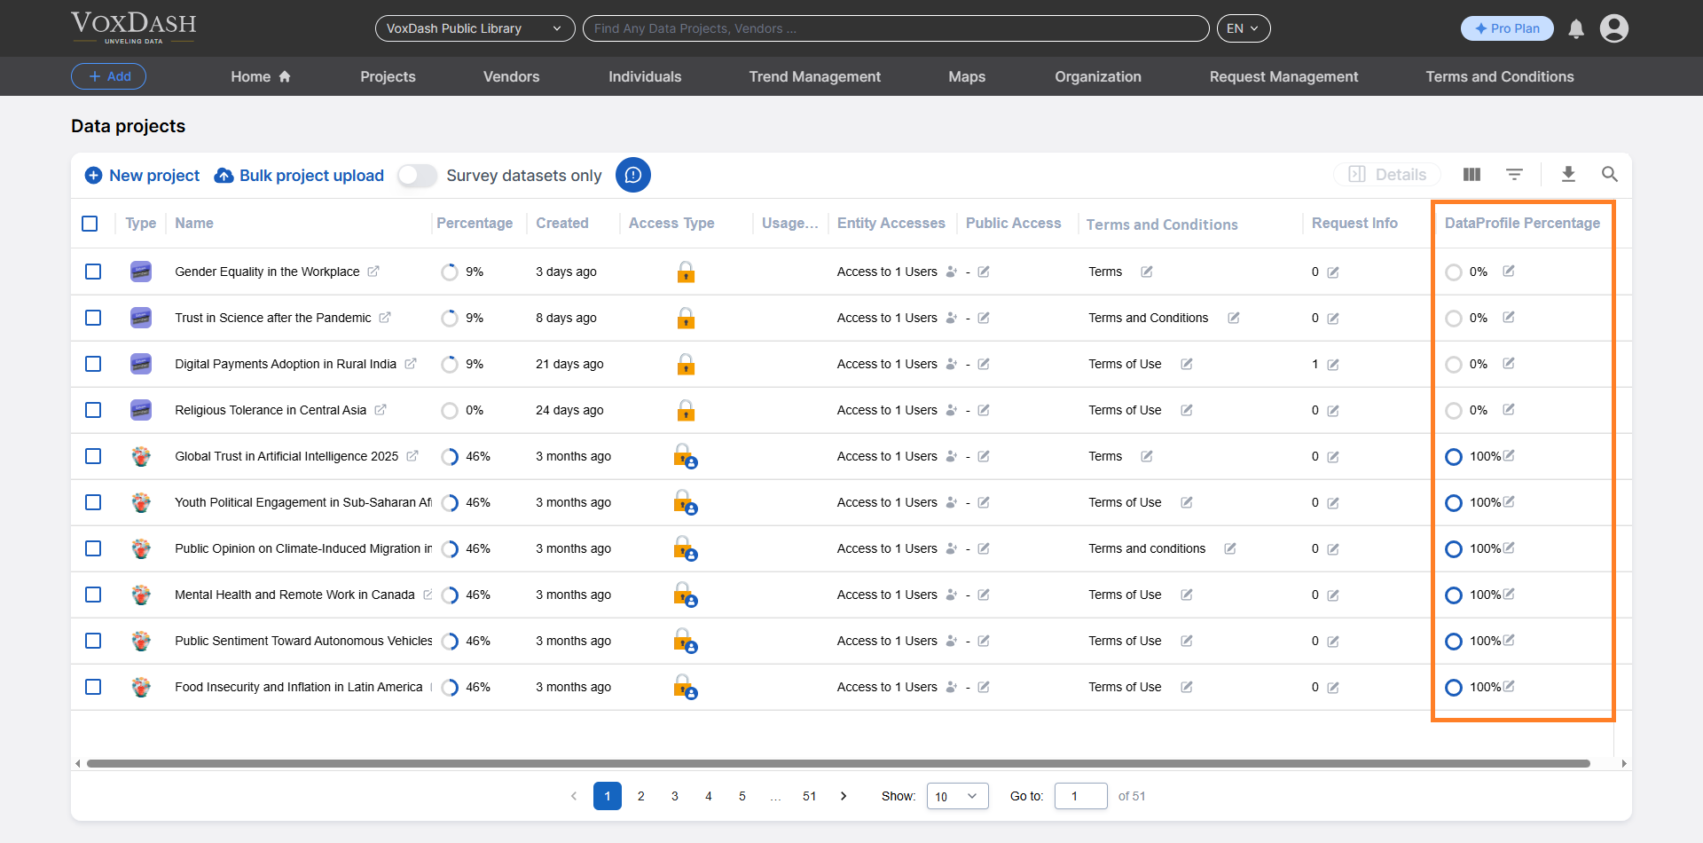
Task: Open the Show rows per page dropdown
Action: [956, 796]
